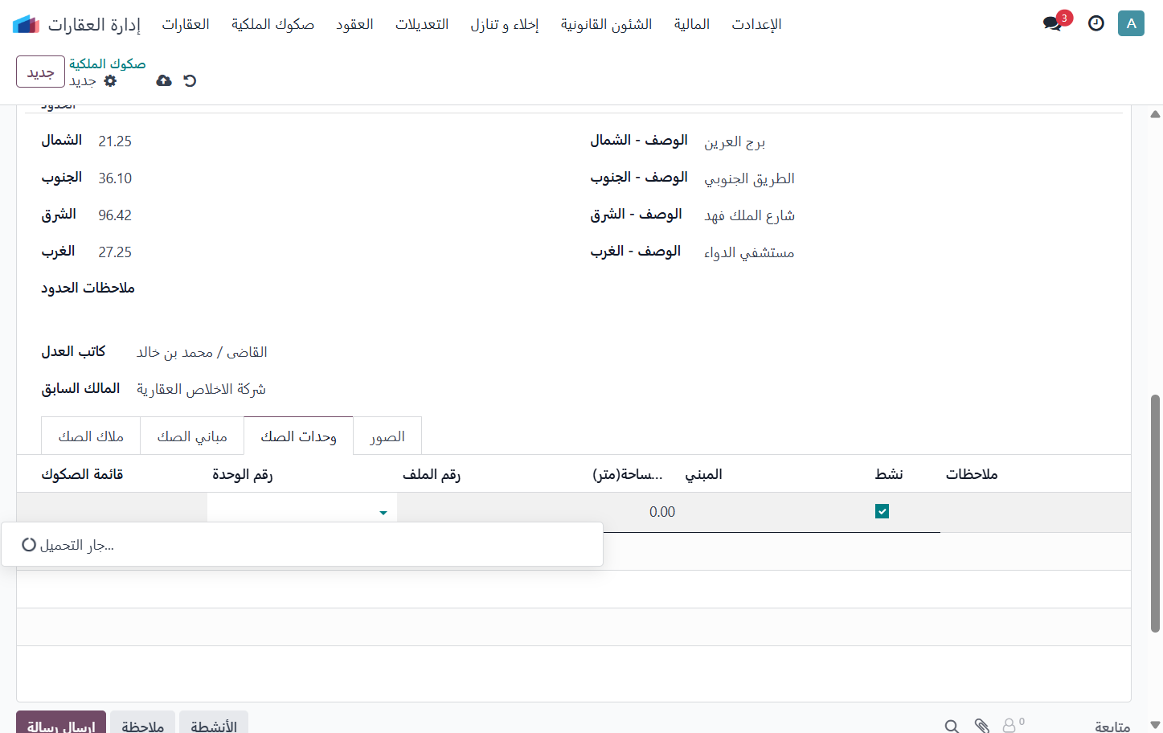This screenshot has height=733, width=1163.
Task: Search chatter with the magnifier icon
Action: point(952,727)
